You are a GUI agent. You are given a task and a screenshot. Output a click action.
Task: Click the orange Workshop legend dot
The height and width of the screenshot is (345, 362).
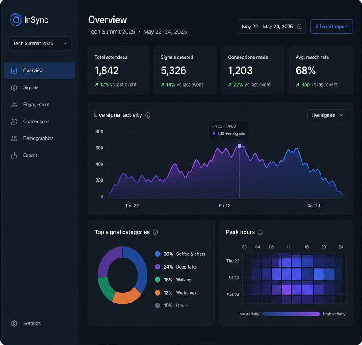158,293
